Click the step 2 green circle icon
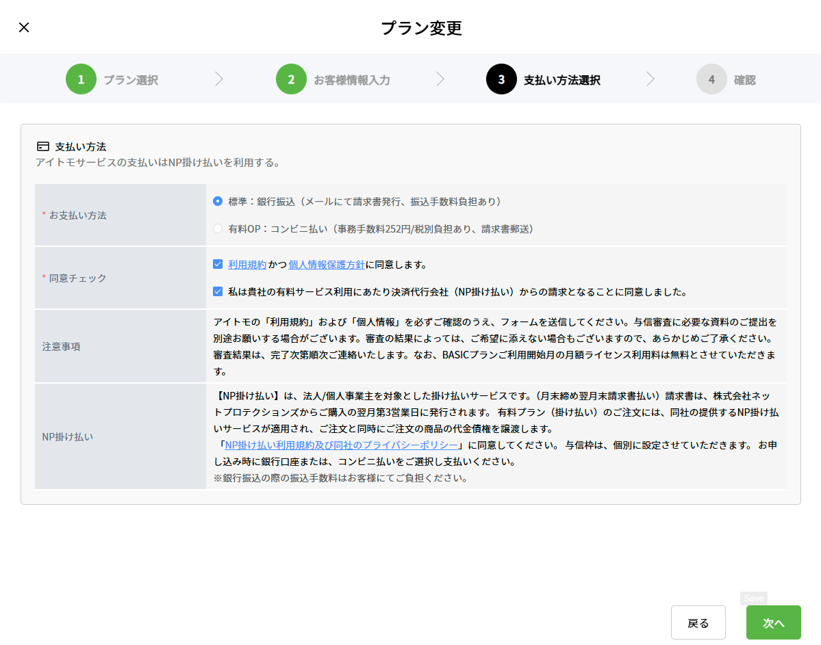Viewport: 821px width, 645px height. click(x=291, y=79)
